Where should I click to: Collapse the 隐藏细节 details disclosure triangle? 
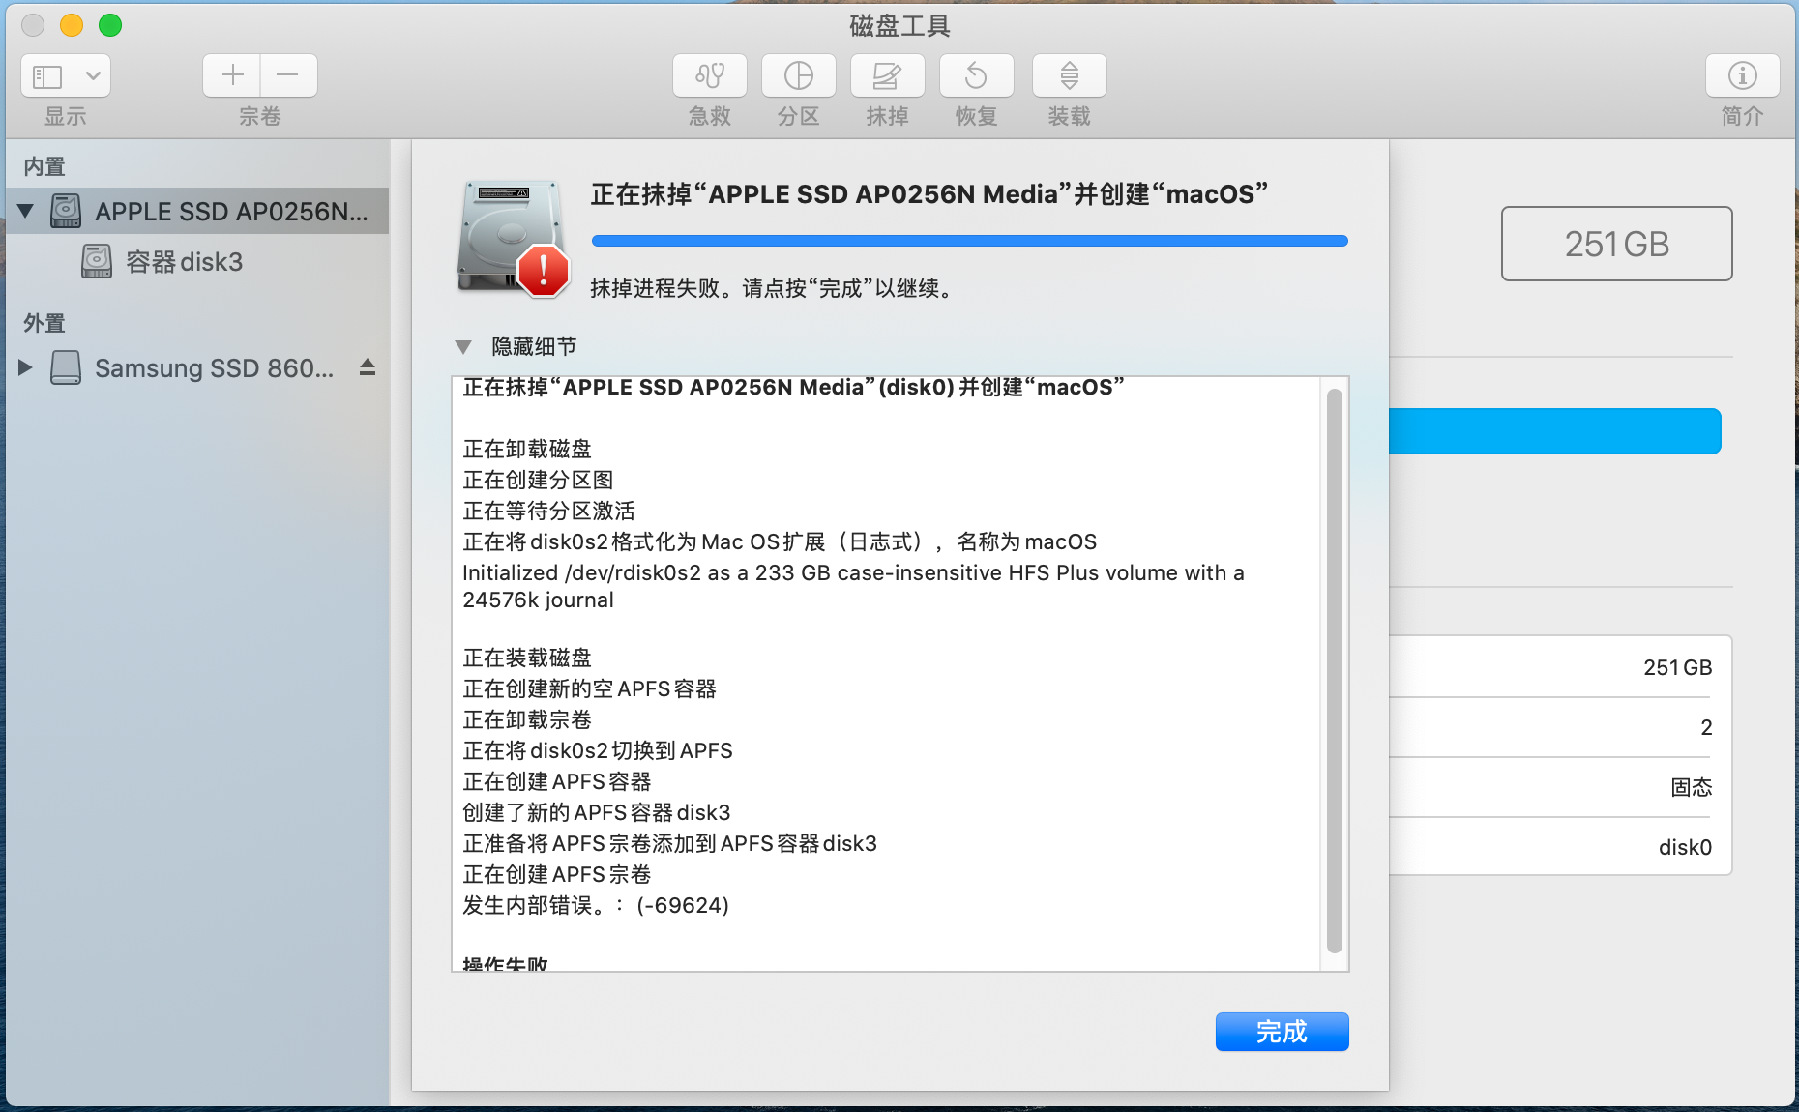pyautogui.click(x=463, y=346)
